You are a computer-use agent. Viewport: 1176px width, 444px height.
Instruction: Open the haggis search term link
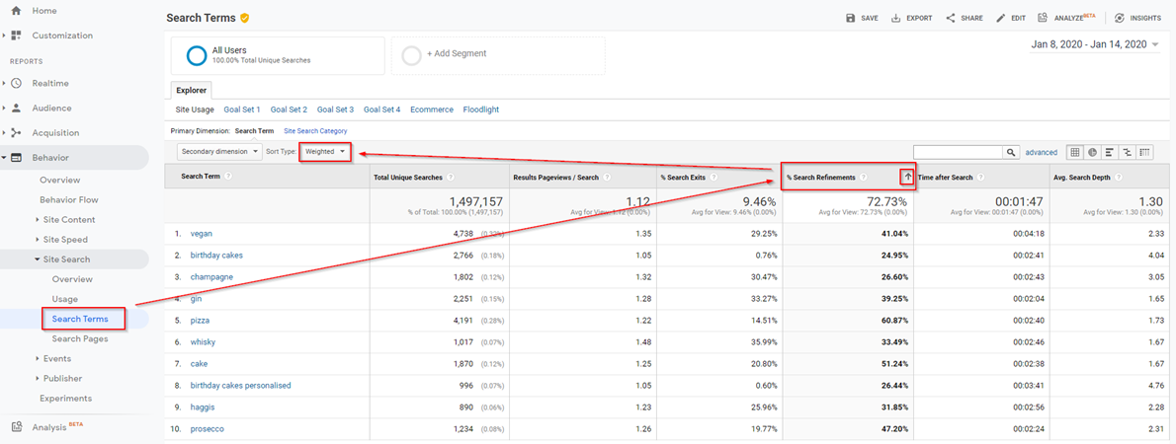pos(203,407)
